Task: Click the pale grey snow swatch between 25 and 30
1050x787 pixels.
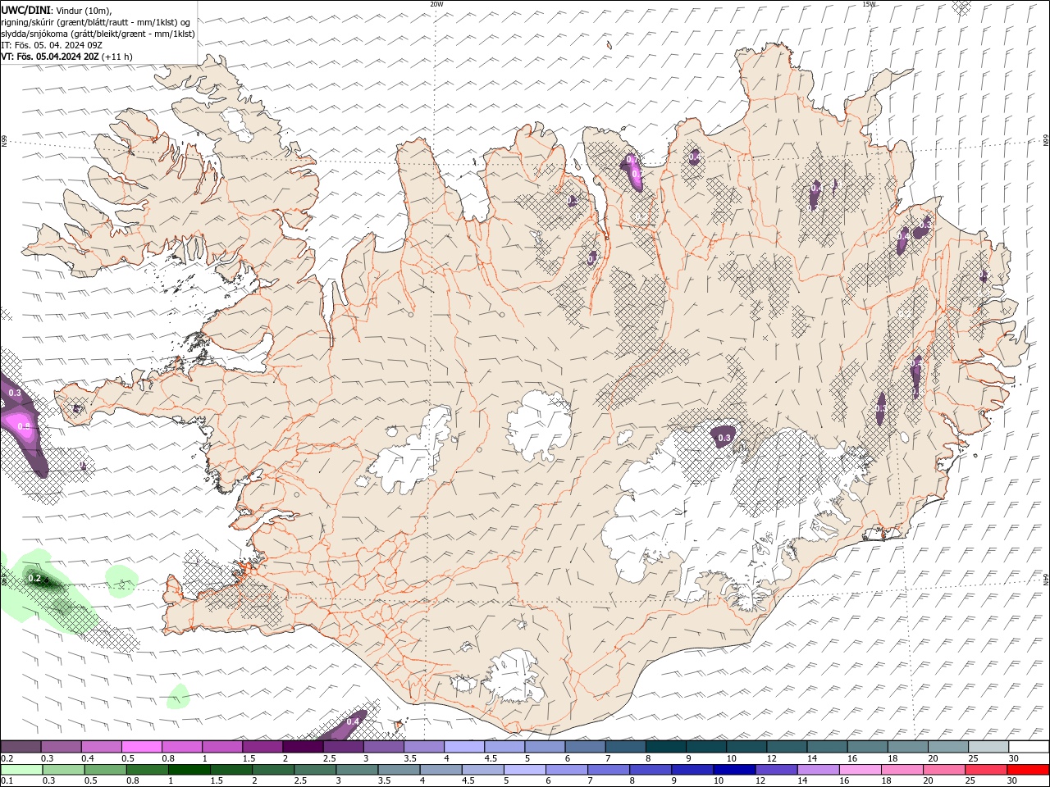Action: (989, 747)
